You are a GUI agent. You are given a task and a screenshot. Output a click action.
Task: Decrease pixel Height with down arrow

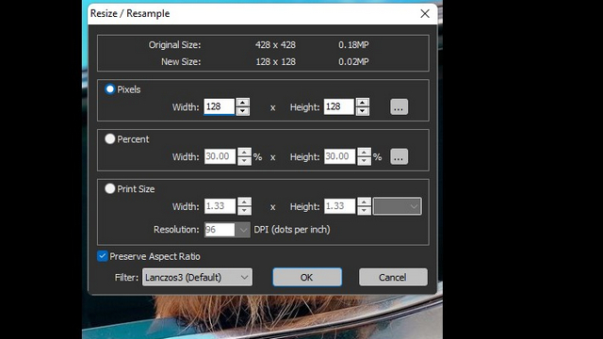[363, 111]
